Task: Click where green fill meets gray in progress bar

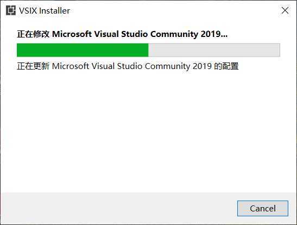Action: coord(149,50)
